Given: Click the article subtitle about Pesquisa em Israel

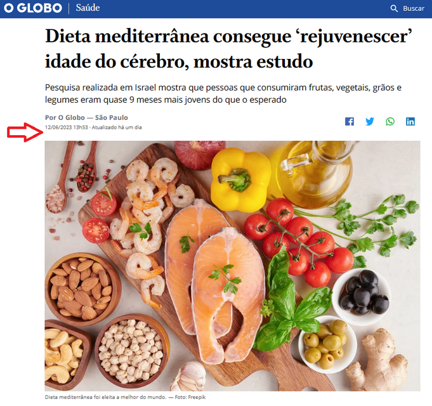Looking at the screenshot, I should click(223, 93).
